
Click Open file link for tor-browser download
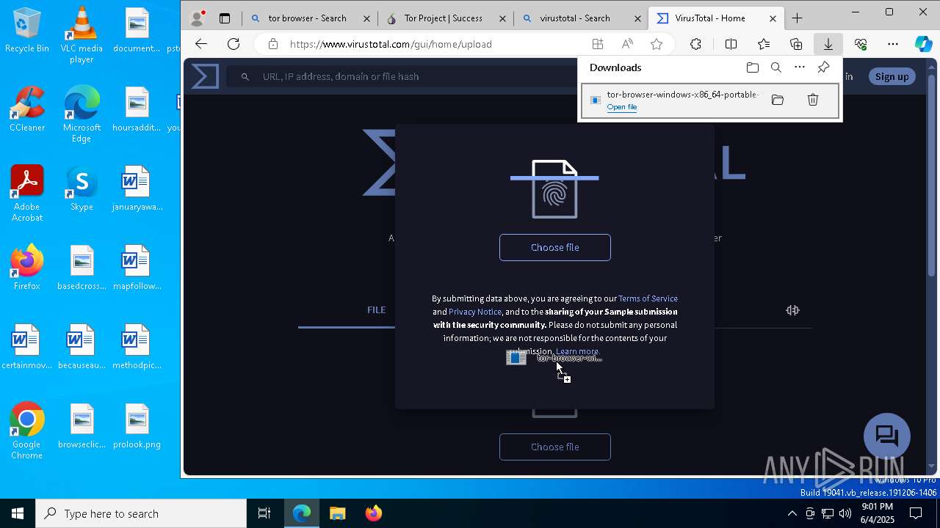[622, 107]
